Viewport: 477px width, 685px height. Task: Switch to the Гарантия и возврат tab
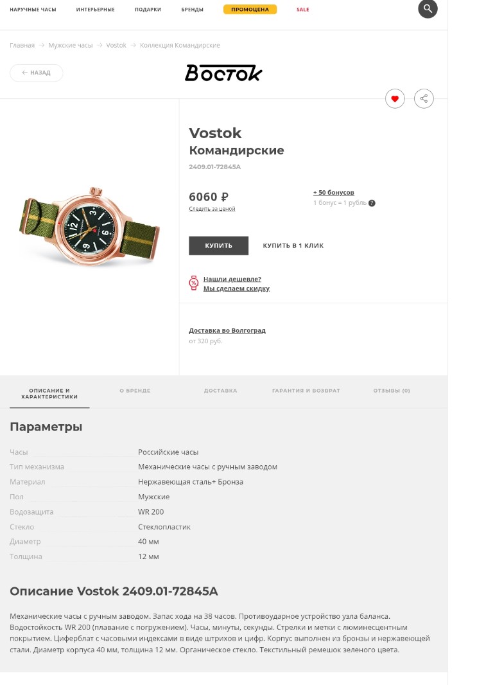tap(306, 391)
